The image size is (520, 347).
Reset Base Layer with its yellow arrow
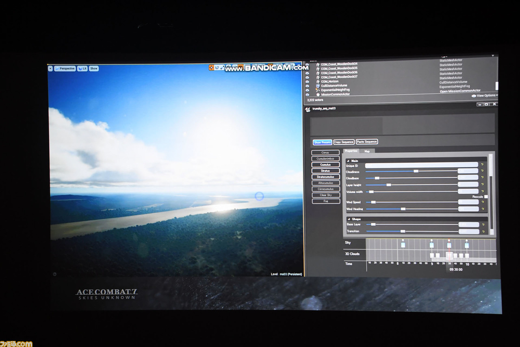[483, 224]
